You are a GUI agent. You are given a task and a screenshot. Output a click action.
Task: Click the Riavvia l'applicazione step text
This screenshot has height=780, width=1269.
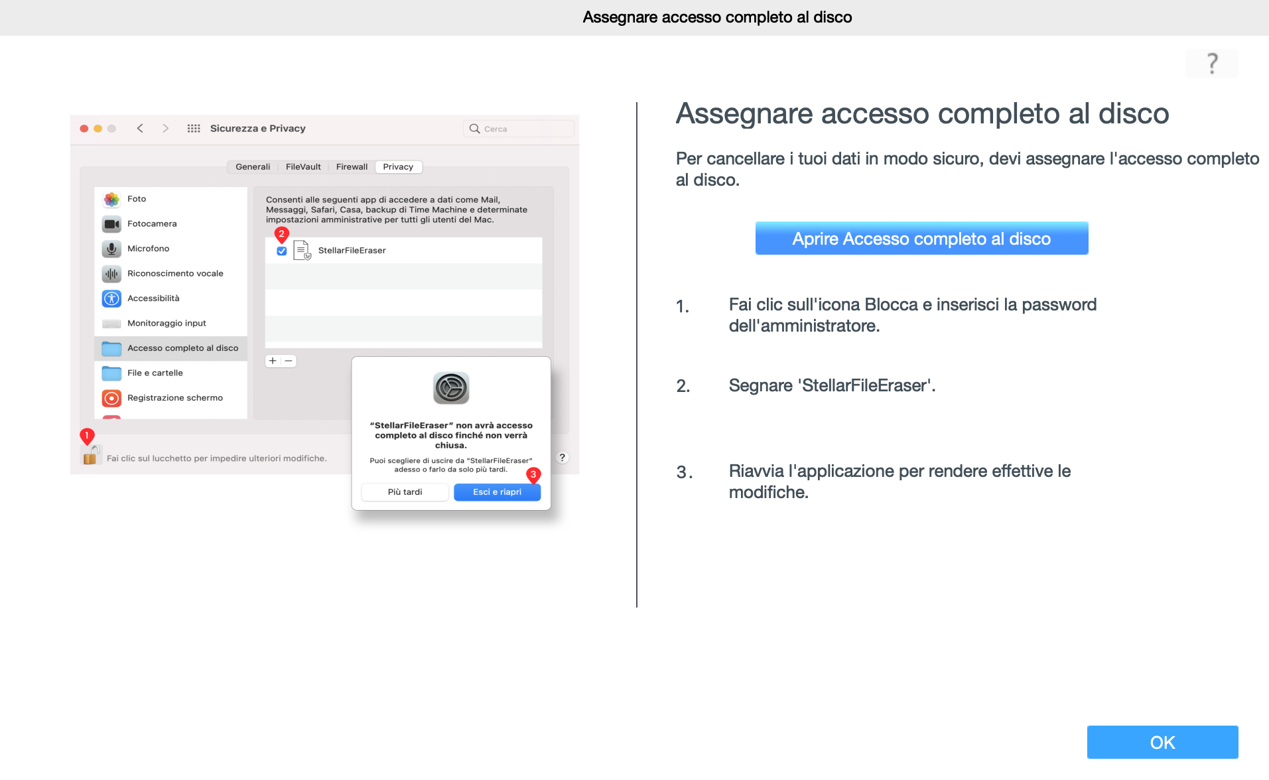pos(900,482)
